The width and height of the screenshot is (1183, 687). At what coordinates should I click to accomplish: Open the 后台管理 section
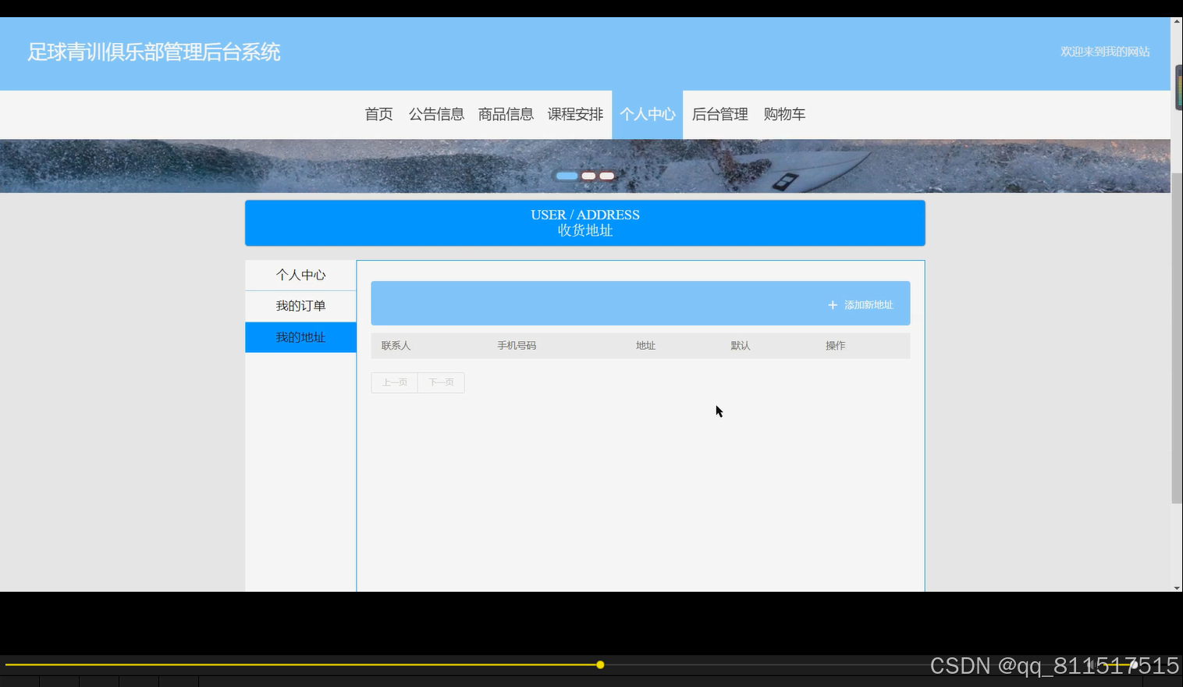tap(719, 114)
